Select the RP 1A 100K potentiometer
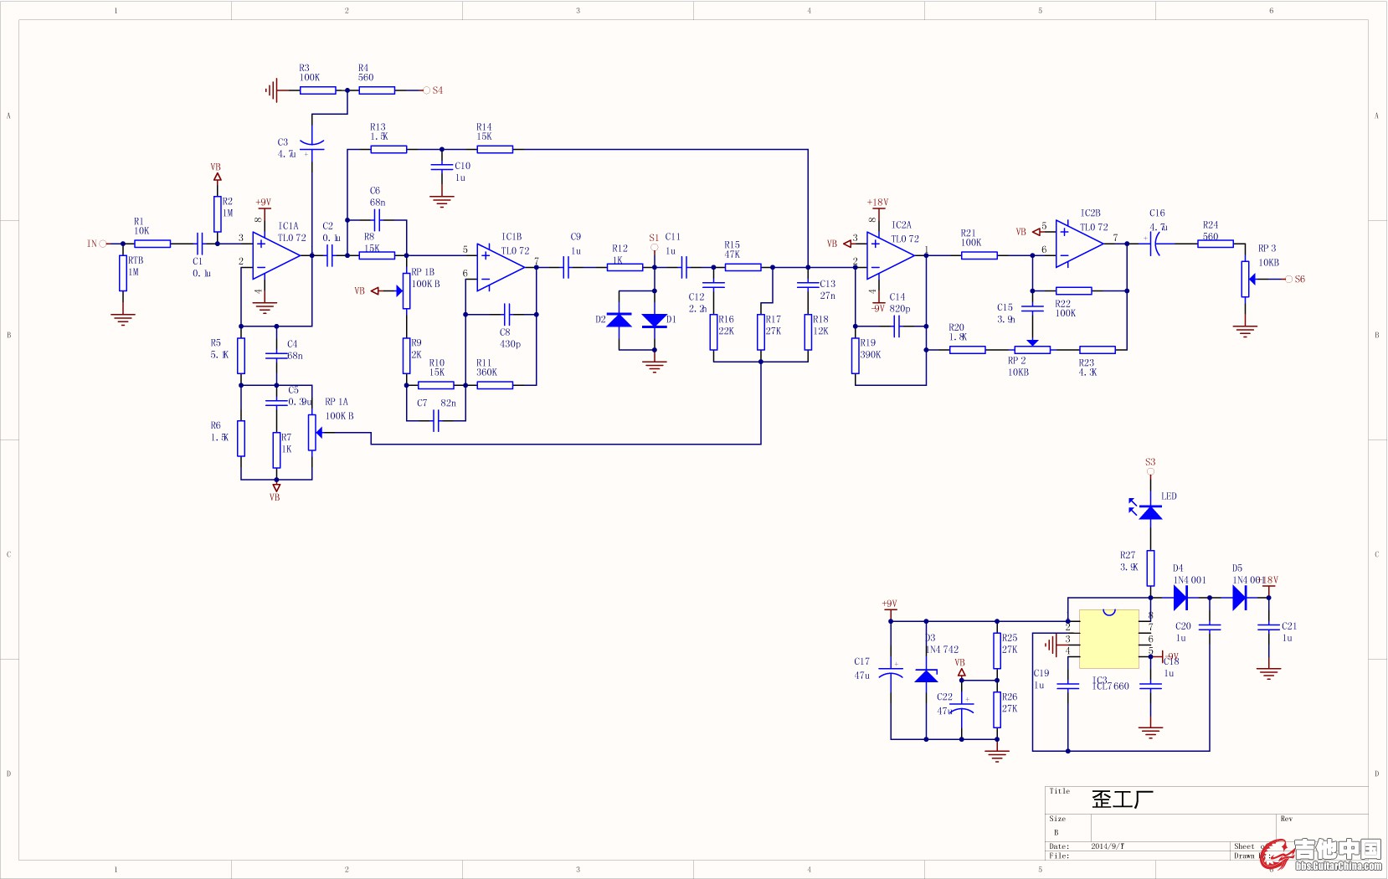1388x879 pixels. 312,433
